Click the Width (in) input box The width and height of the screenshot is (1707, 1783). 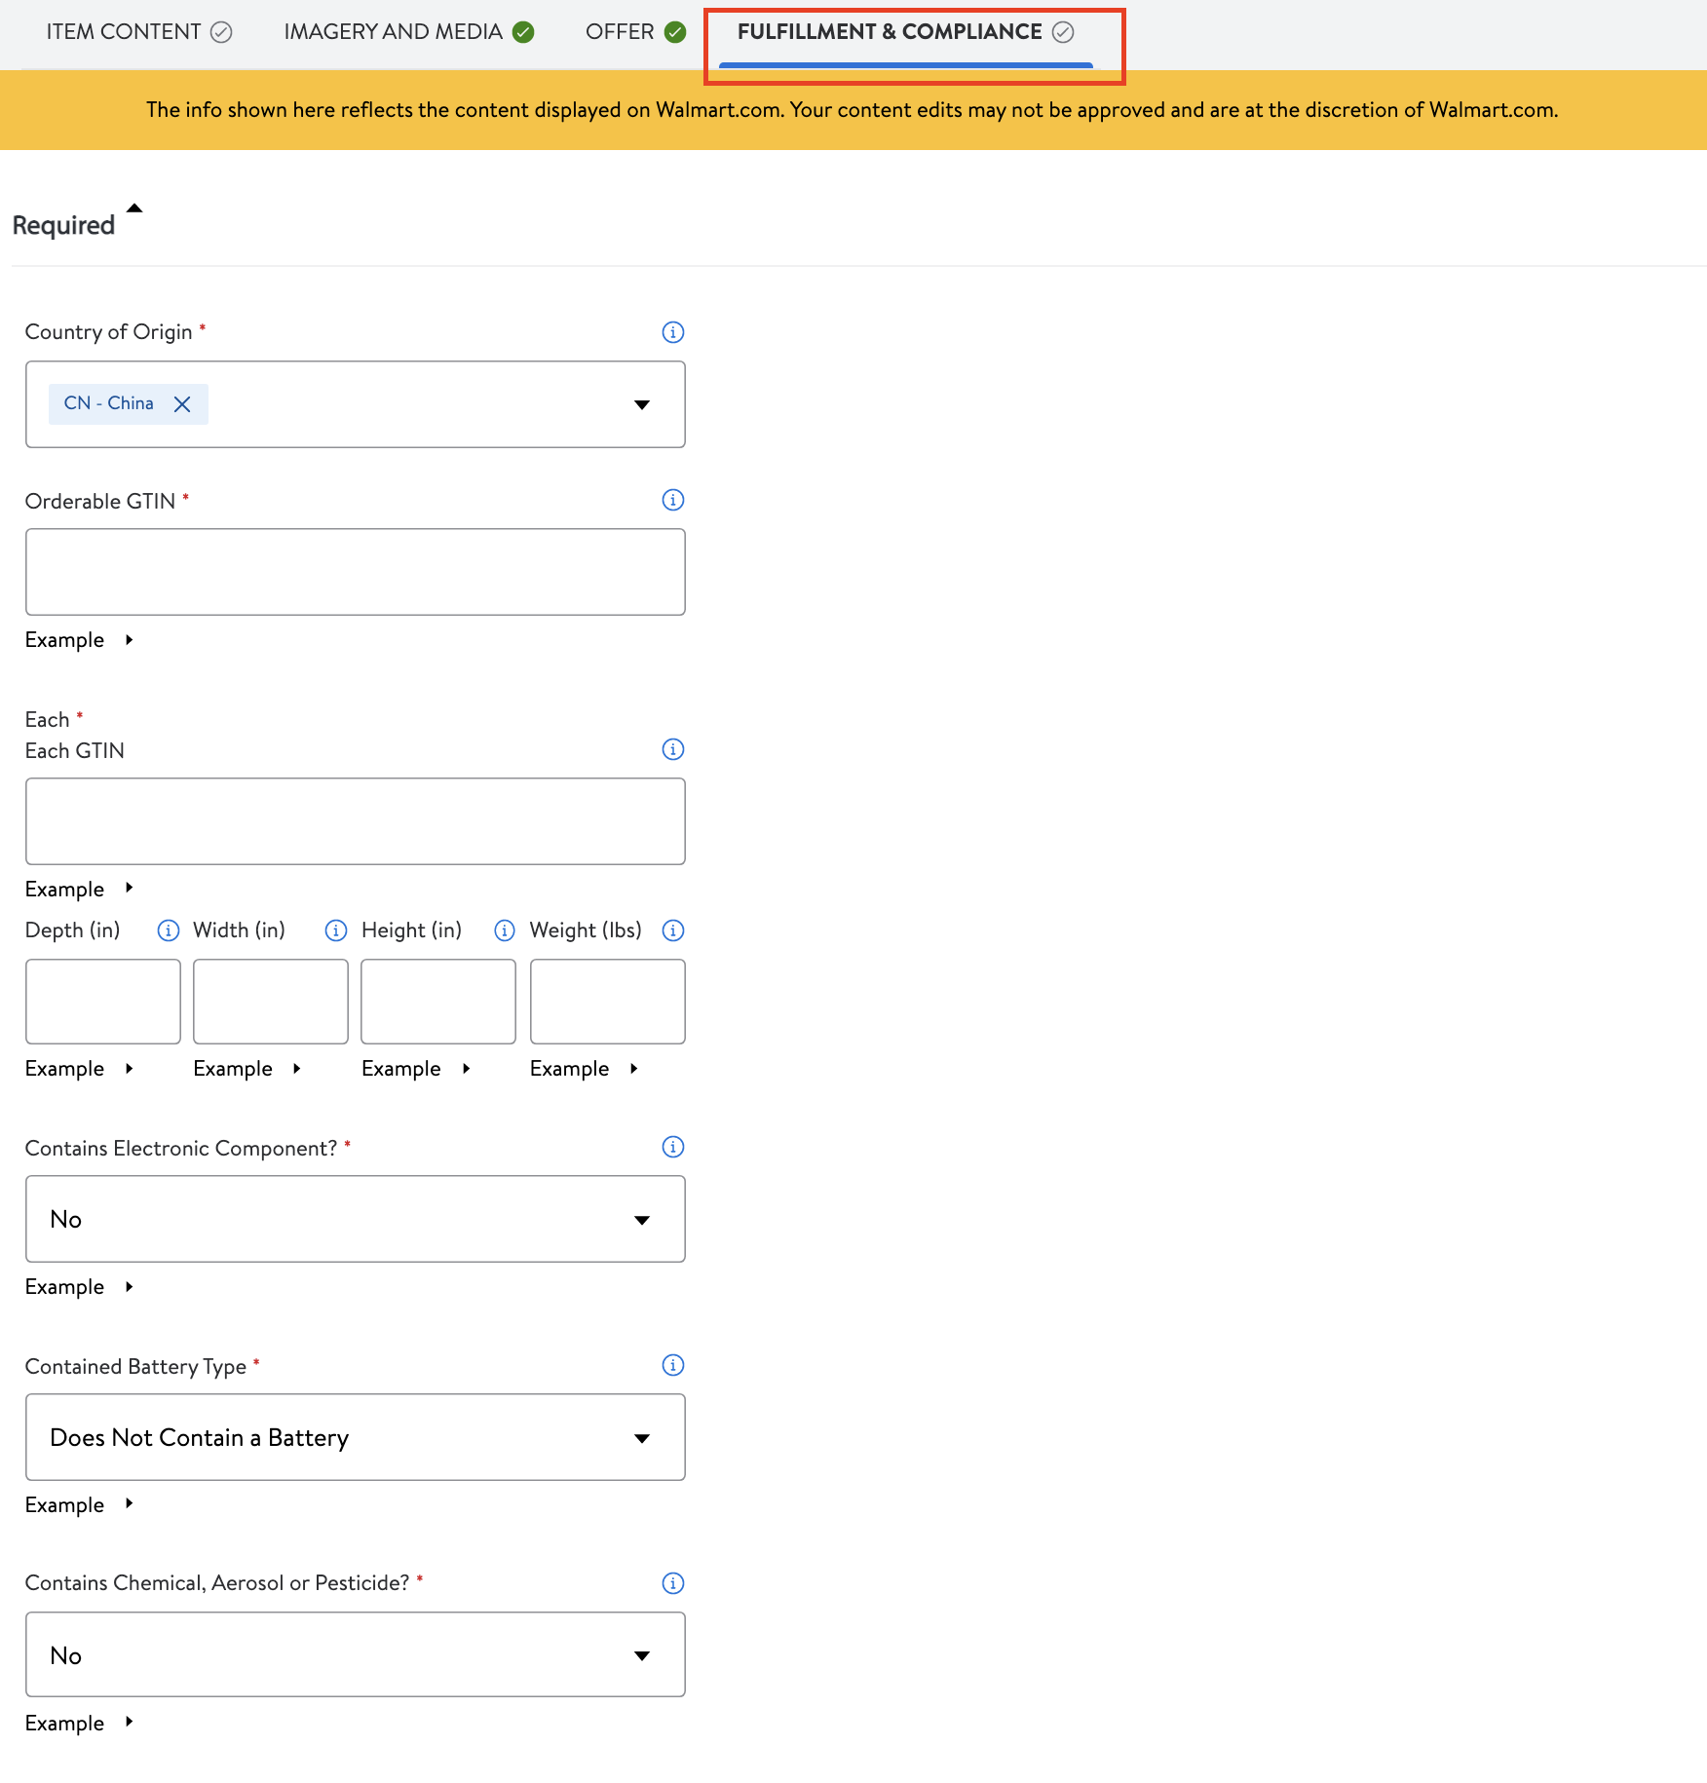click(270, 1002)
